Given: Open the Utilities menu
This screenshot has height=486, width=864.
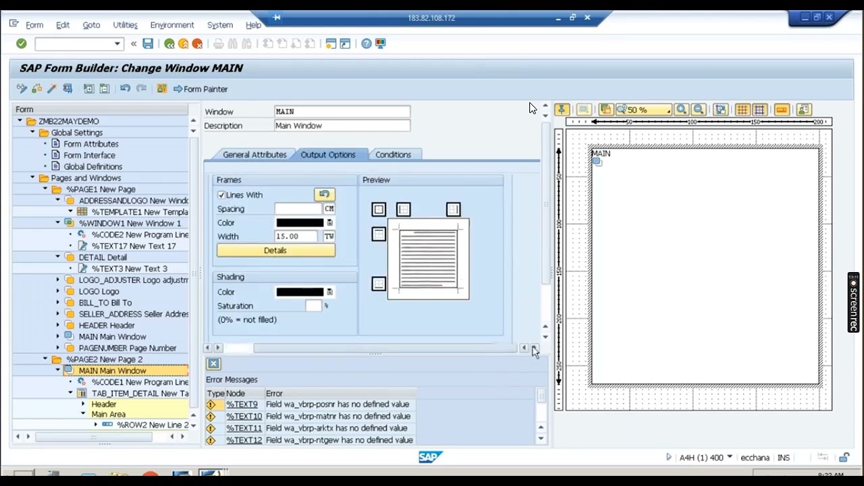Looking at the screenshot, I should coord(126,25).
